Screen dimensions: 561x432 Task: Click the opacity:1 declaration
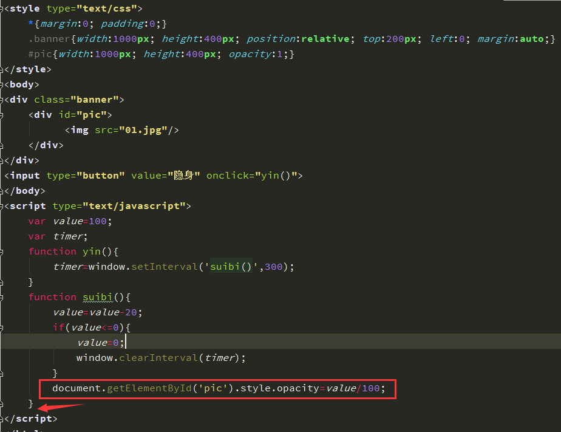pyautogui.click(x=256, y=55)
